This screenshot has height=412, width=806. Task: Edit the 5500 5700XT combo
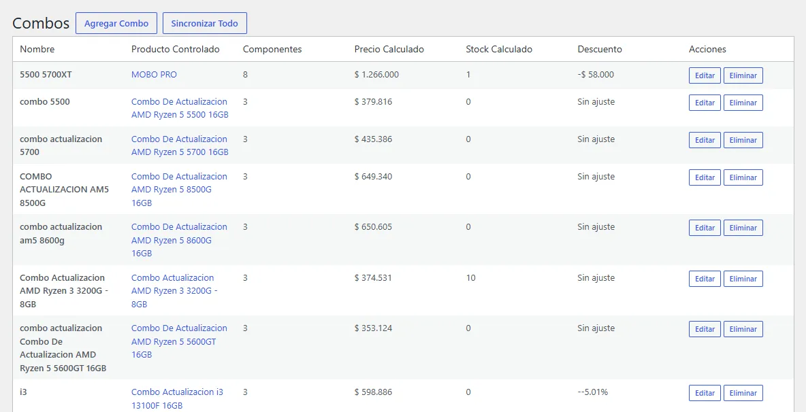[x=705, y=75]
